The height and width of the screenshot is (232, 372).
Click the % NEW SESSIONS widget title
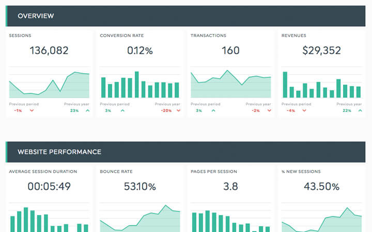[x=301, y=172]
